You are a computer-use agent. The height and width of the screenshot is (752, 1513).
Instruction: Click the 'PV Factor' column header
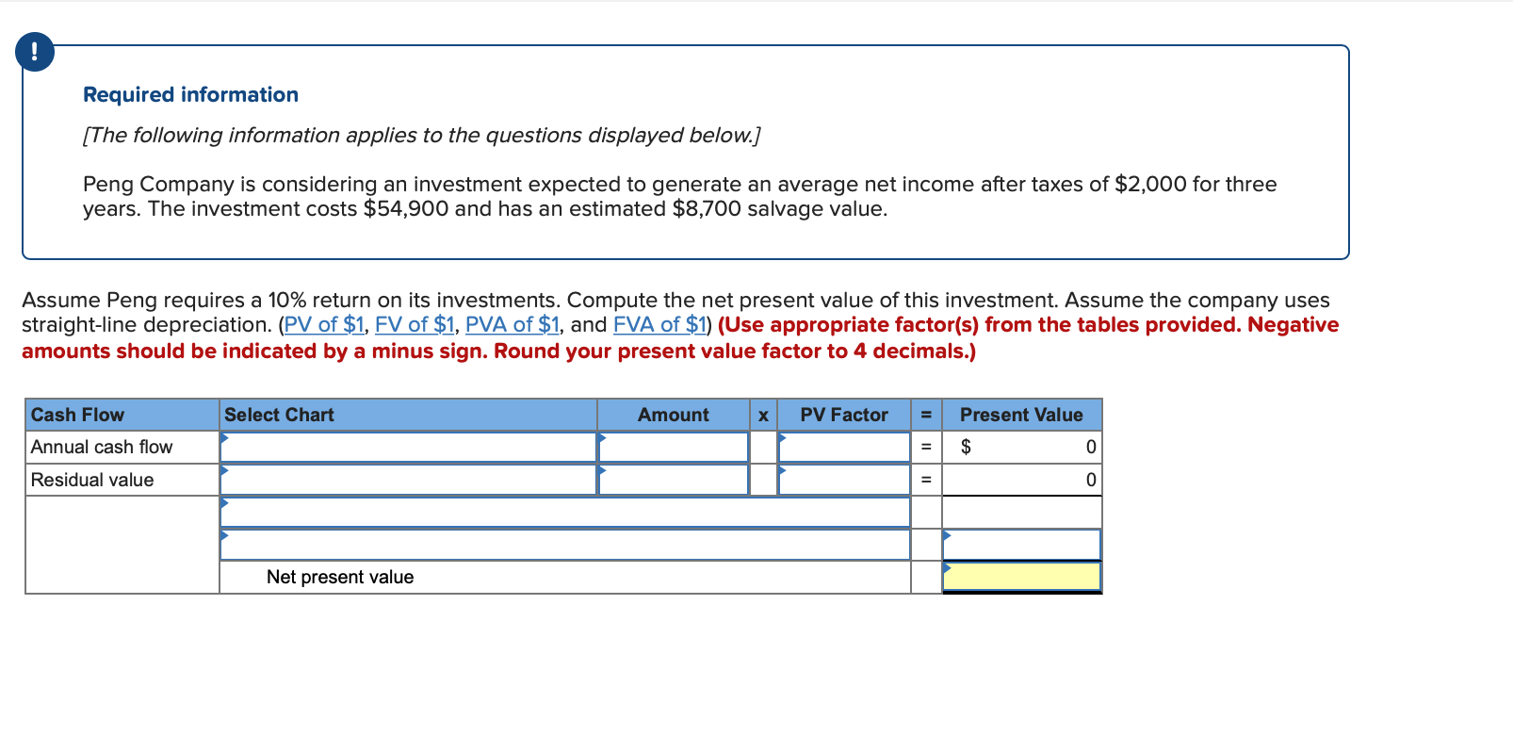(x=844, y=415)
